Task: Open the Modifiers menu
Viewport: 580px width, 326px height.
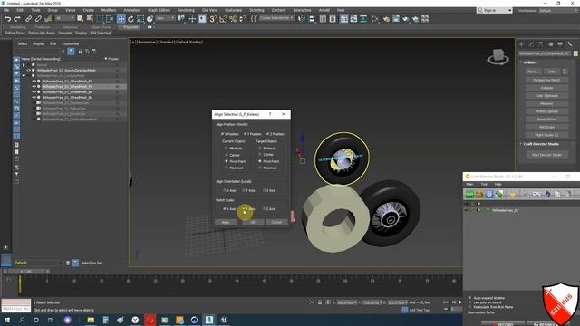Action: click(109, 10)
